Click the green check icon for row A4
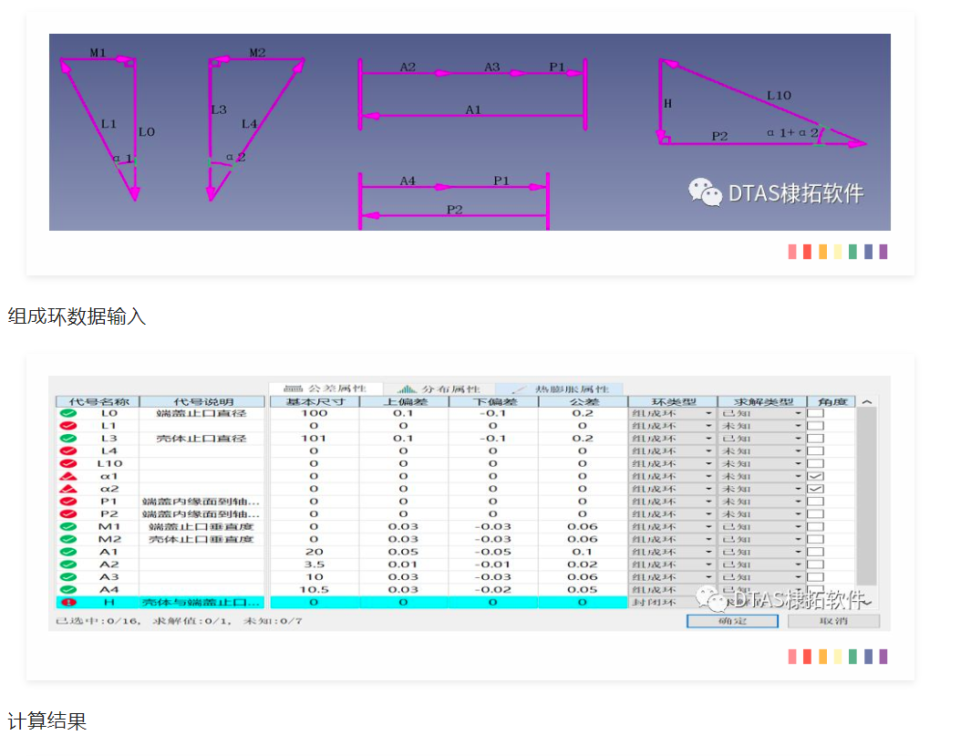The width and height of the screenshot is (971, 756). [67, 590]
